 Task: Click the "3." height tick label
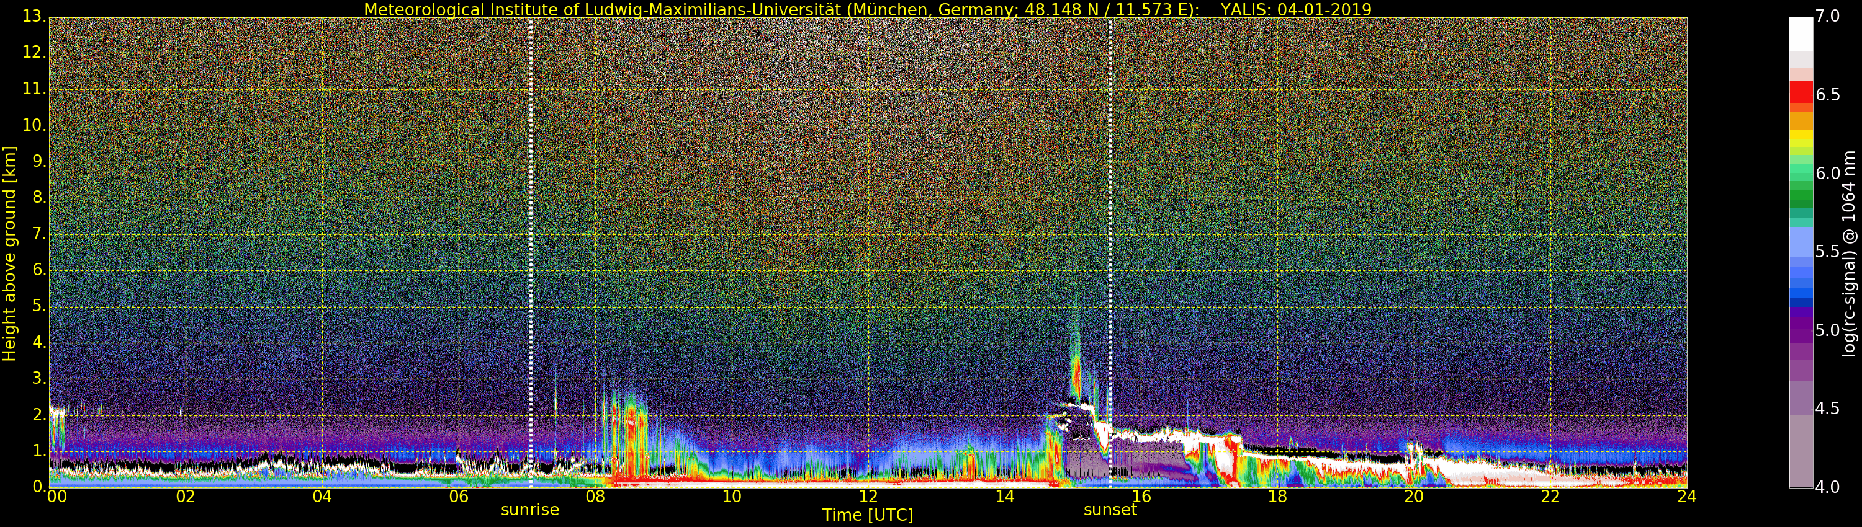39,378
